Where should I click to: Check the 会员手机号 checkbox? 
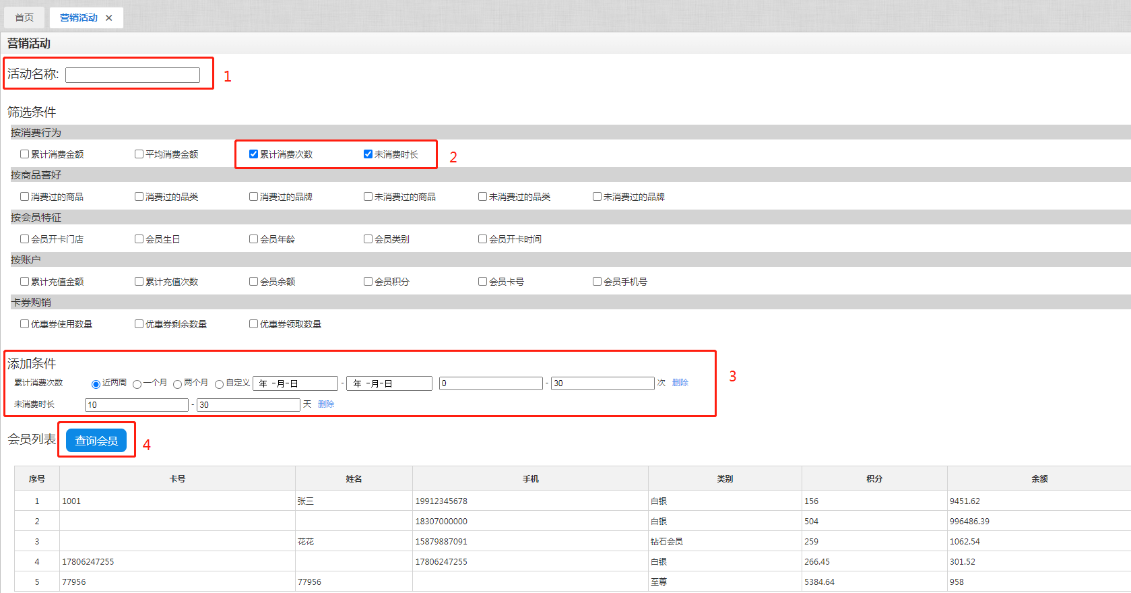click(597, 282)
